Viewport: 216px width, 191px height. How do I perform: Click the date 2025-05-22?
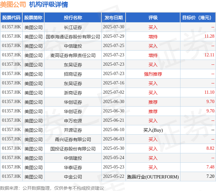[x=114, y=177]
